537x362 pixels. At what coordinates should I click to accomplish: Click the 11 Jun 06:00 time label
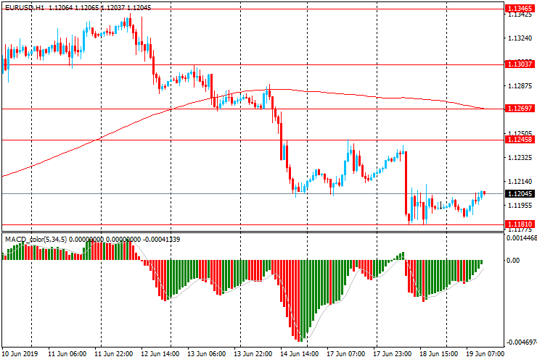[67, 354]
